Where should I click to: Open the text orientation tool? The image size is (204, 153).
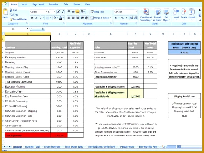[83, 12]
